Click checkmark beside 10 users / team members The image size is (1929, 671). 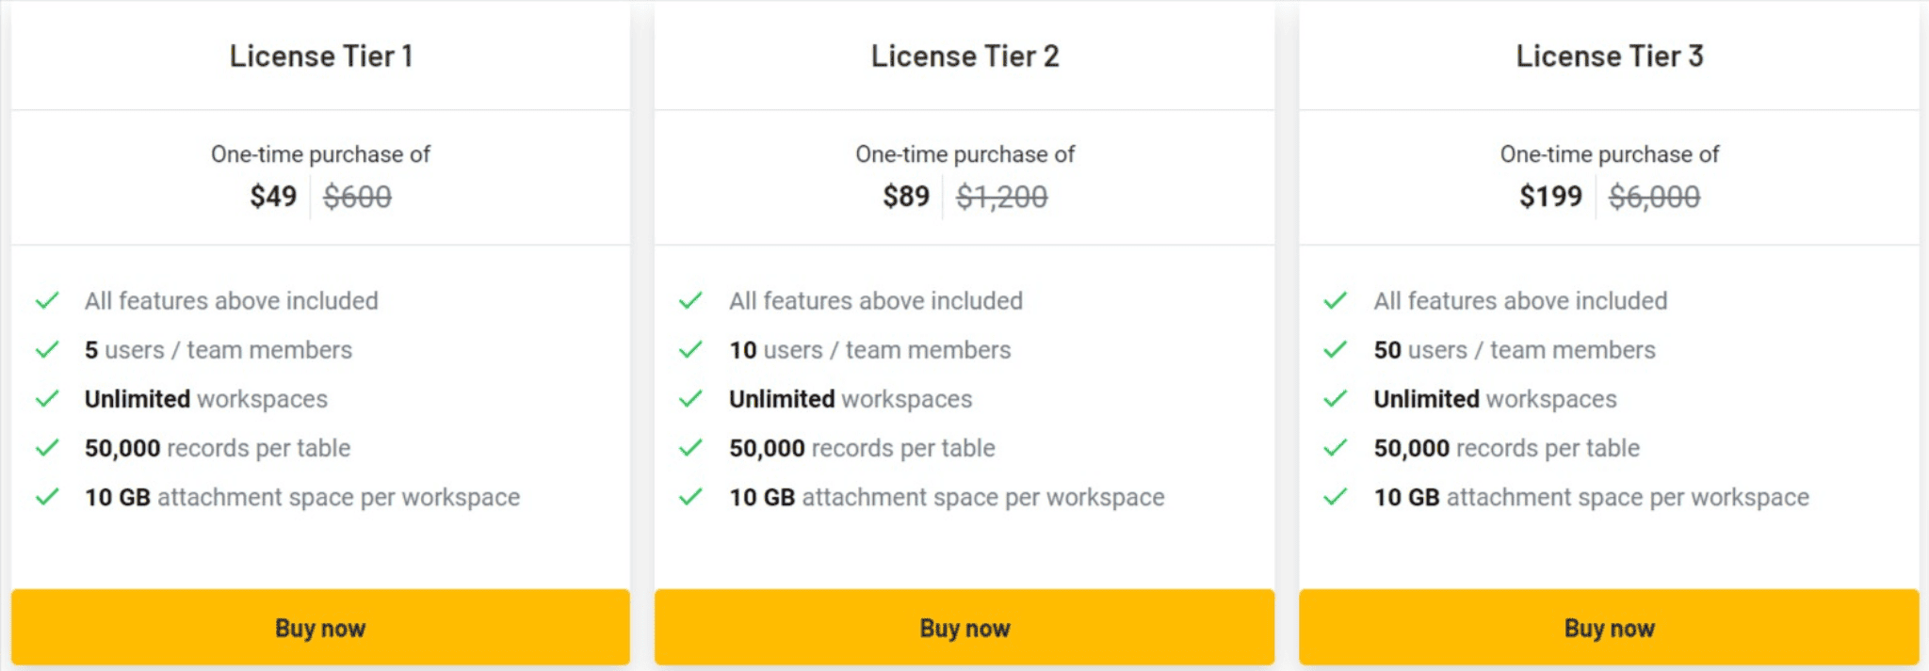click(690, 350)
